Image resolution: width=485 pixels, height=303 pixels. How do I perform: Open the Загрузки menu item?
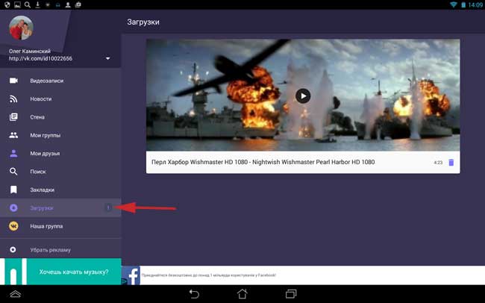click(42, 207)
